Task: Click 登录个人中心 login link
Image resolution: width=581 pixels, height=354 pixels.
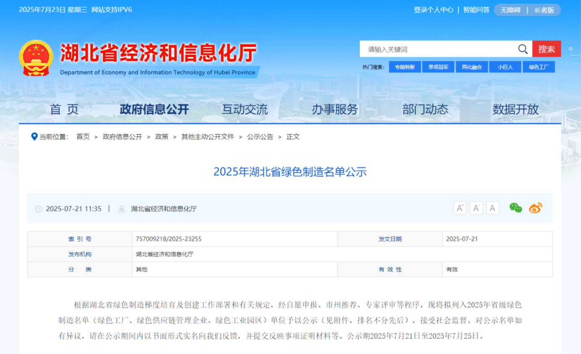Action: [433, 10]
